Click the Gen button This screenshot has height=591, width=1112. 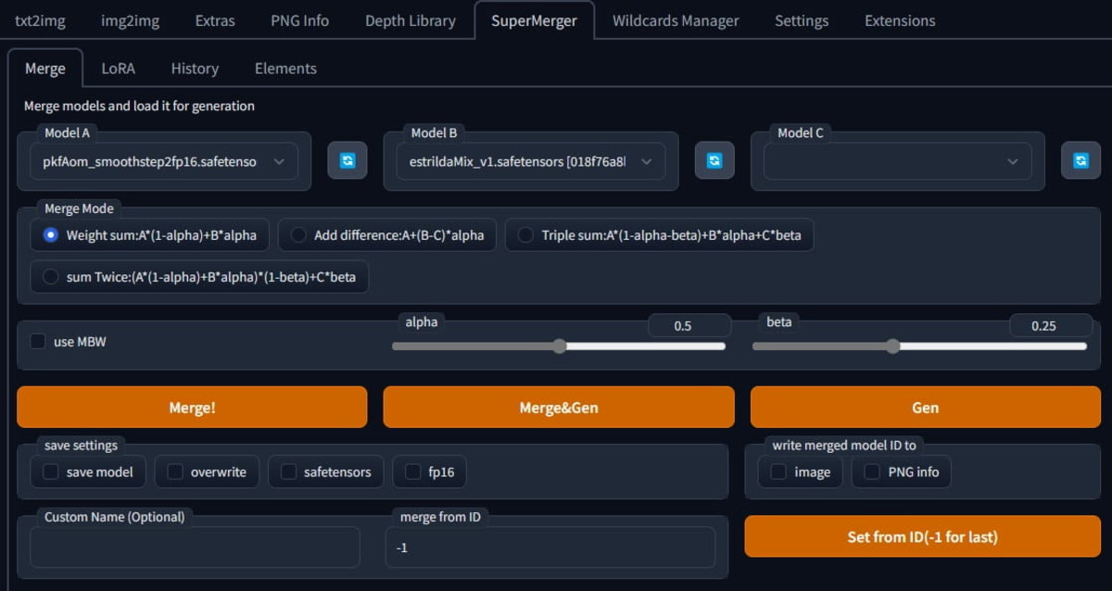(x=926, y=408)
